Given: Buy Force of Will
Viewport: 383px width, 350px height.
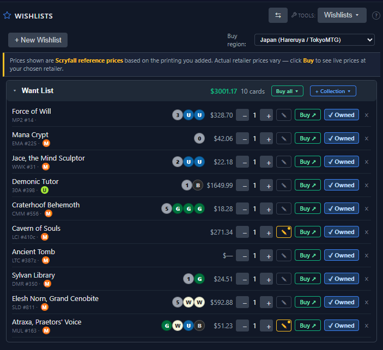Looking at the screenshot, I should click(x=307, y=115).
